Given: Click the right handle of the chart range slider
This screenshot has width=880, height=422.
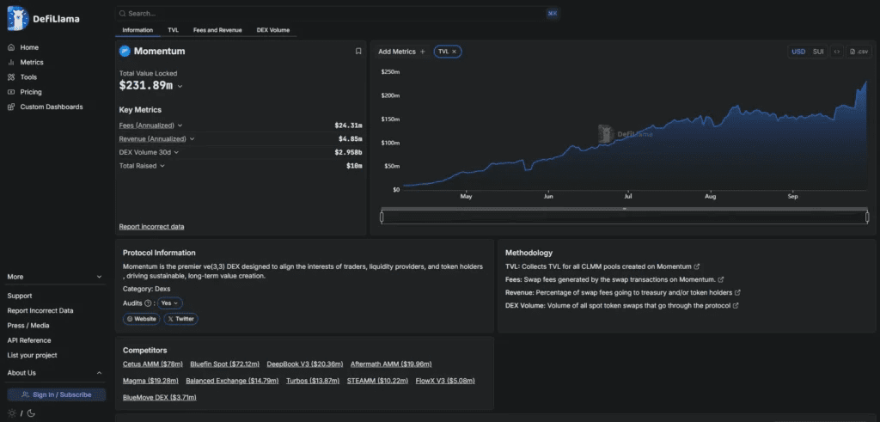Looking at the screenshot, I should coord(866,217).
